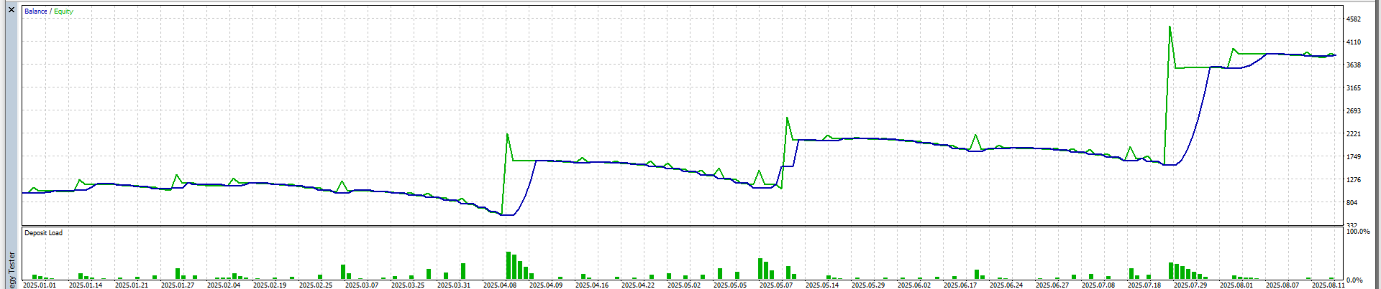The image size is (1381, 289).
Task: Click the 2025.03.07 date label
Action: tap(362, 285)
